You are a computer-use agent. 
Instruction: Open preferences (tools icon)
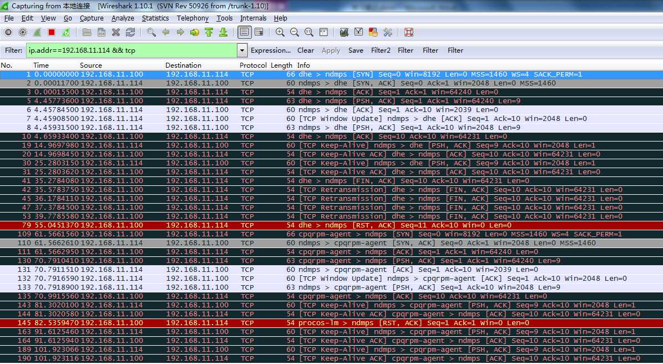coord(388,33)
